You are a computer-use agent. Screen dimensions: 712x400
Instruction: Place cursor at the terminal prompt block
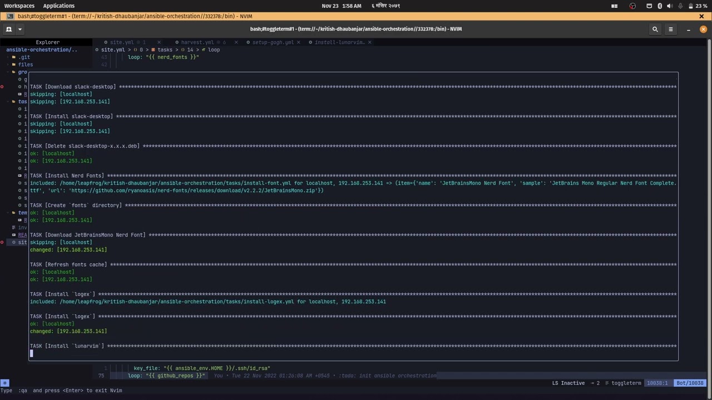point(32,353)
